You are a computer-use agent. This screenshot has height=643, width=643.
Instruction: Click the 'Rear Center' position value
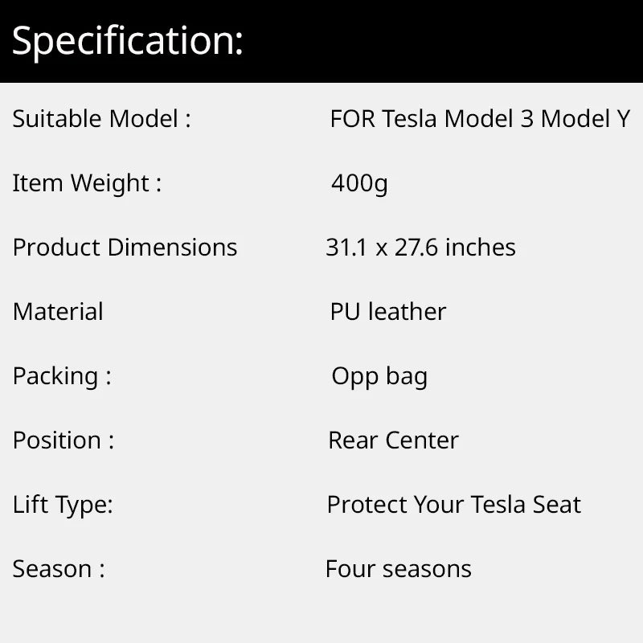(x=393, y=440)
